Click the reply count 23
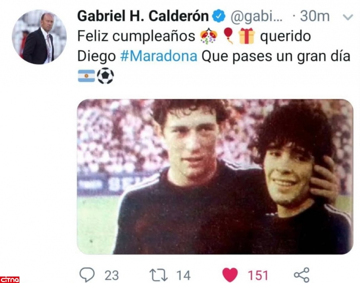 coord(112,275)
